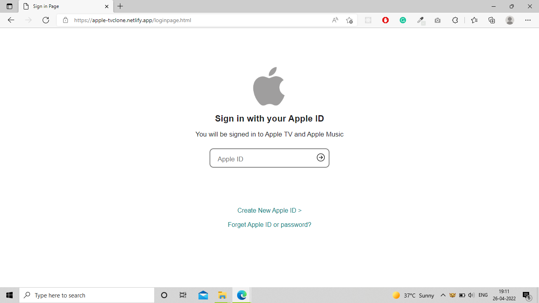Go back with the browser back arrow
Image resolution: width=539 pixels, height=303 pixels.
coord(11,20)
